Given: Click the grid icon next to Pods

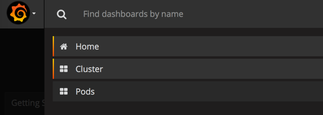Looking at the screenshot, I should point(64,91).
